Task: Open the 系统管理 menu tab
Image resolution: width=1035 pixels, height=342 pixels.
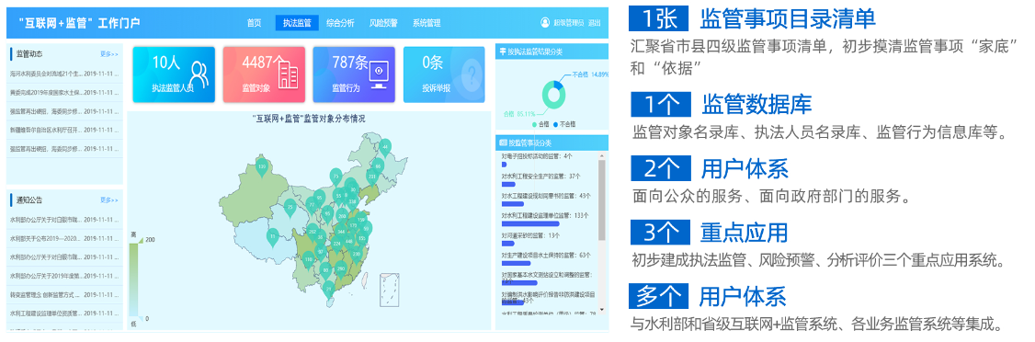Action: [x=427, y=22]
